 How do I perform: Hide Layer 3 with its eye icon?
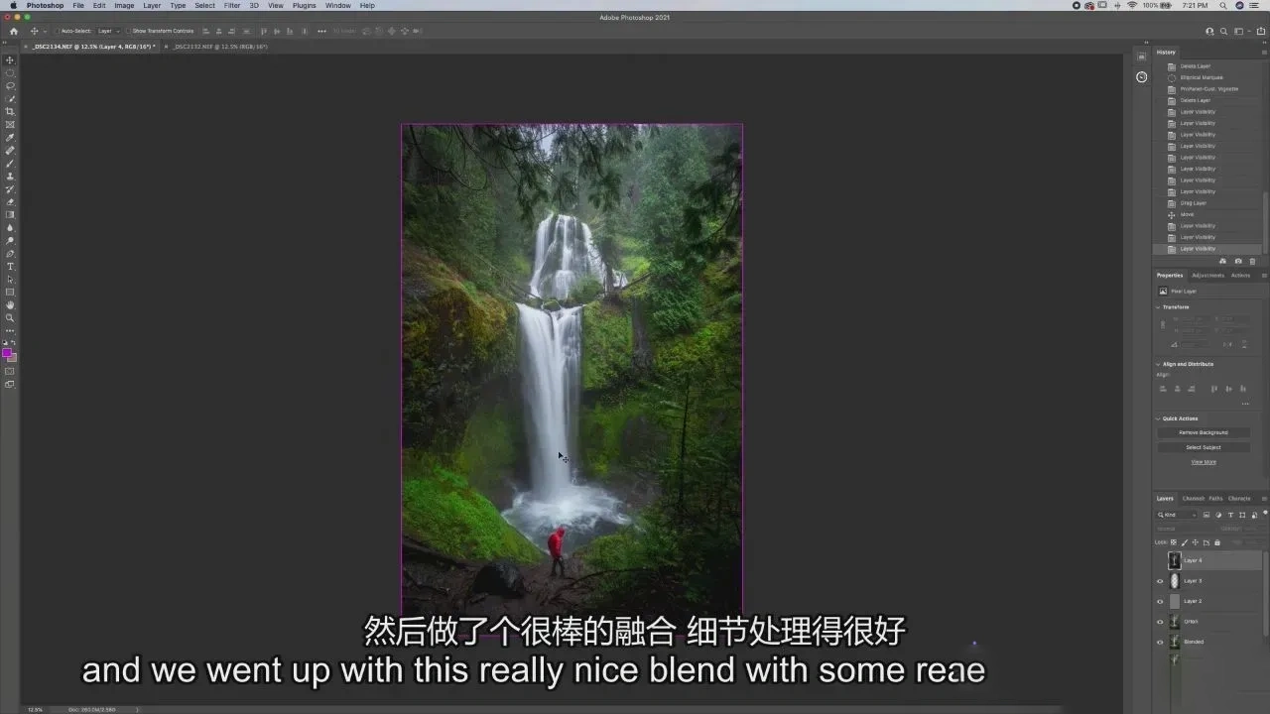pos(1160,581)
